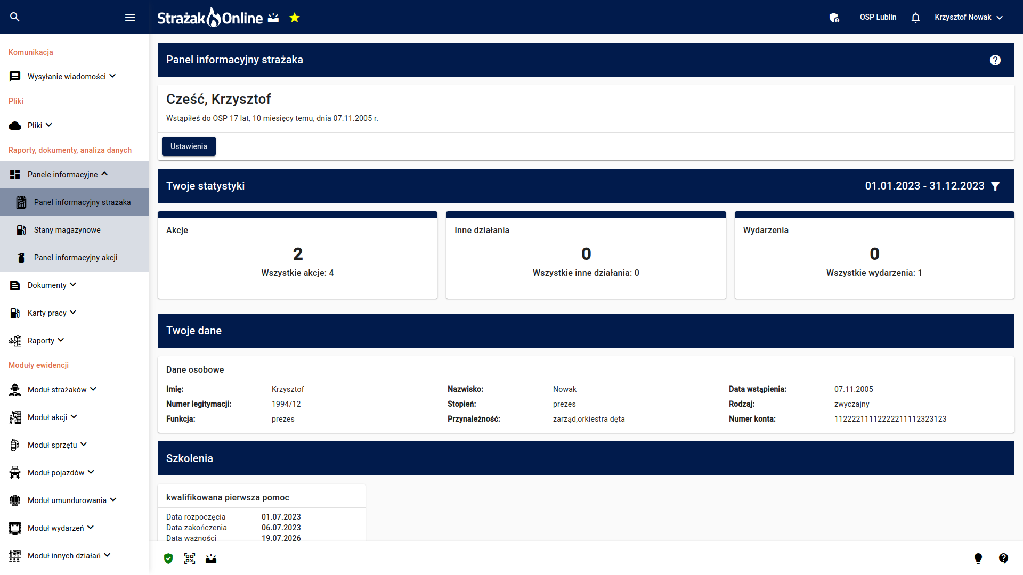The width and height of the screenshot is (1023, 575).
Task: Click the lightbulb tips icon
Action: tap(978, 558)
